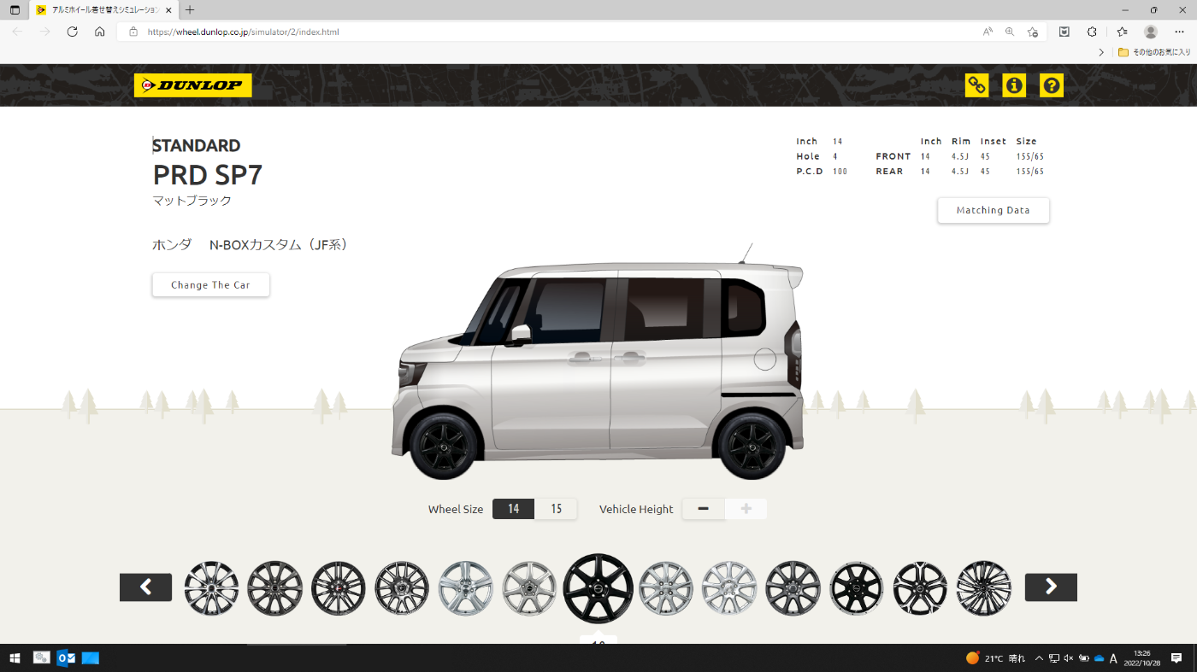
Task: Open the read aloud icon in the address bar
Action: [x=988, y=32]
